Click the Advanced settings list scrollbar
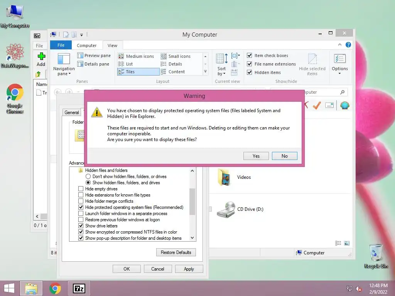Image resolution: width=395 pixels, height=296 pixels. 192,201
